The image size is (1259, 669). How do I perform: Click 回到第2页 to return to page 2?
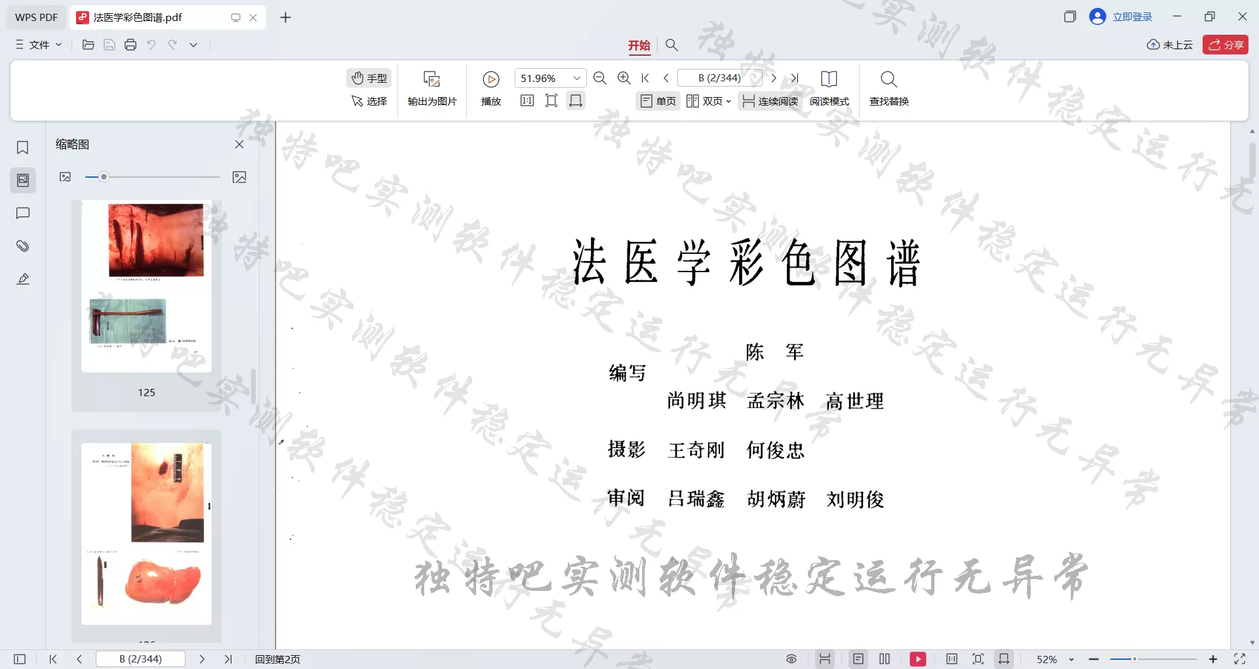(277, 659)
